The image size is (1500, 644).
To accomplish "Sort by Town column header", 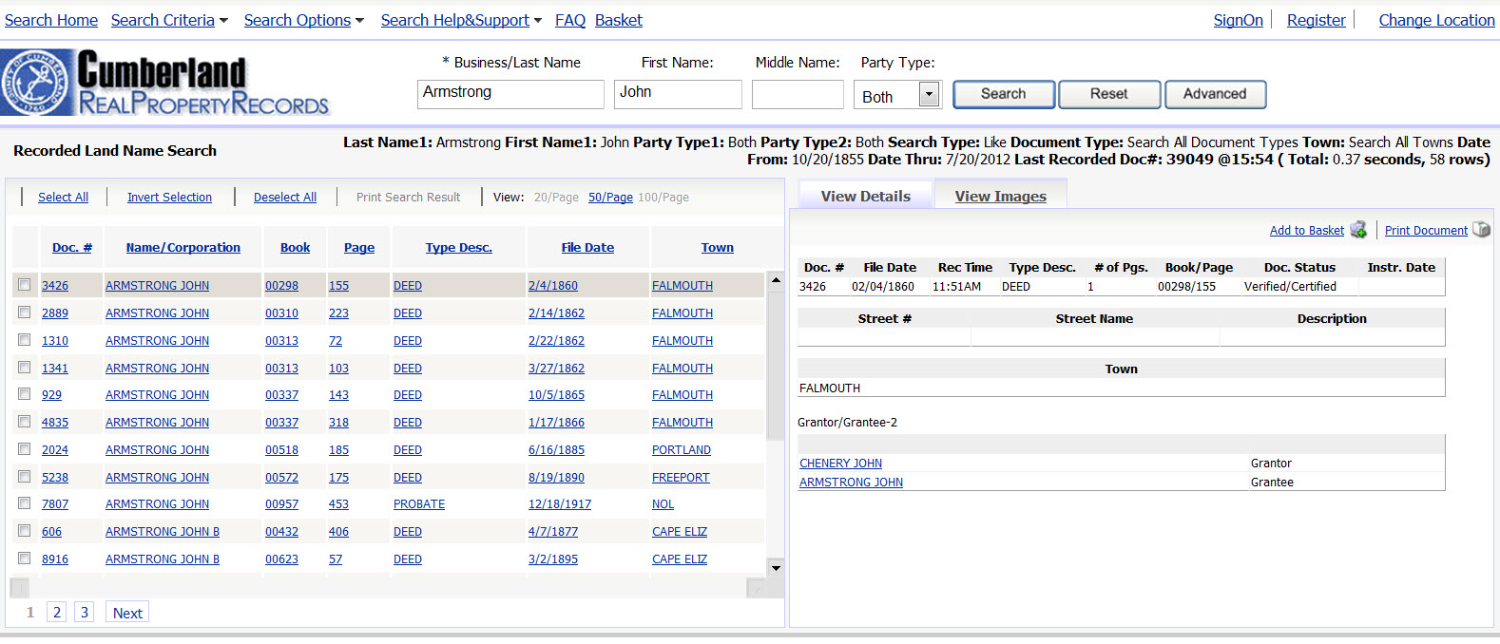I will point(718,247).
